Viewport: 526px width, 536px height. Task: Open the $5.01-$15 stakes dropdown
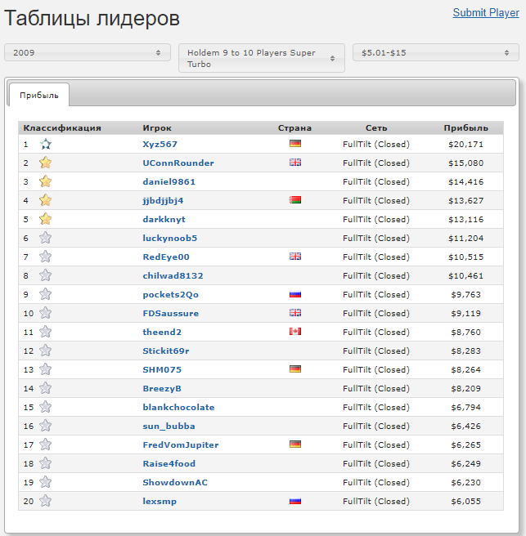tap(436, 52)
